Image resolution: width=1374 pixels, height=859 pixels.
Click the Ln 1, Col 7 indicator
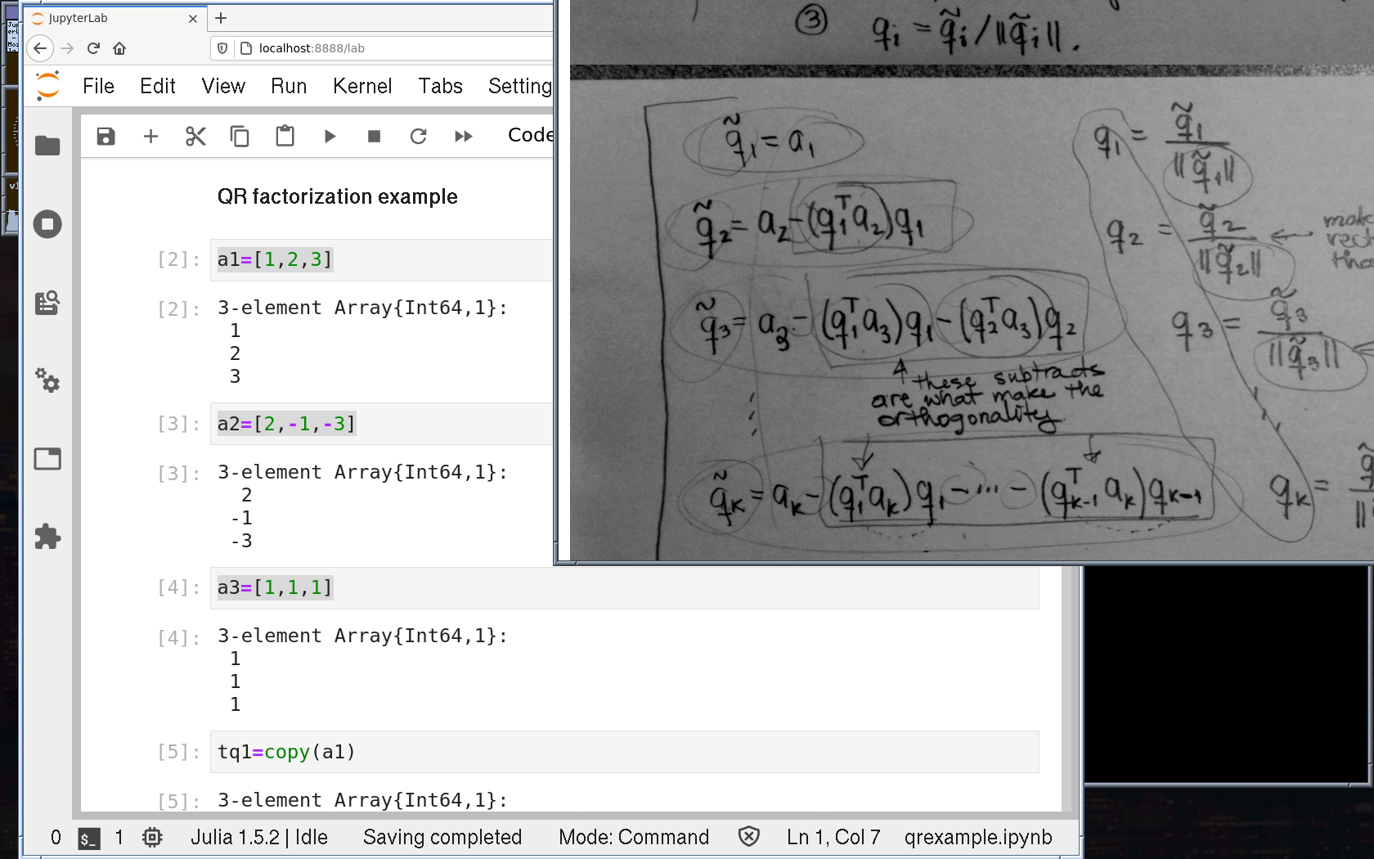tap(833, 837)
